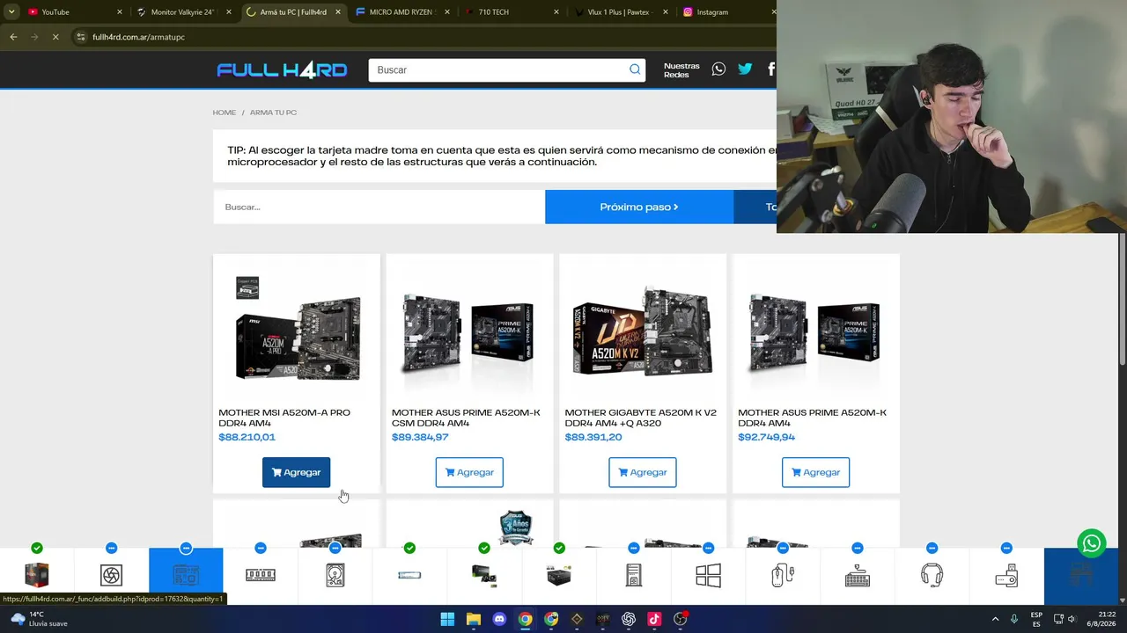
Task: Click the search magnifier icon
Action: tap(635, 69)
